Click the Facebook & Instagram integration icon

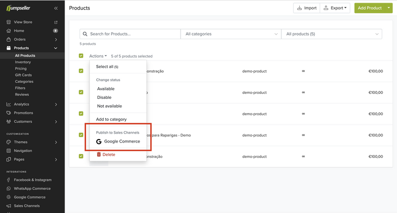coord(9,180)
